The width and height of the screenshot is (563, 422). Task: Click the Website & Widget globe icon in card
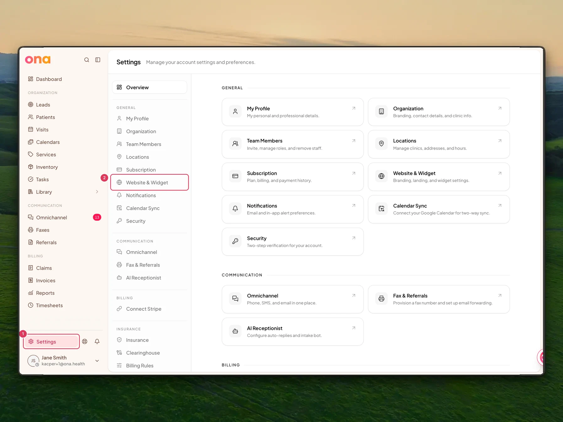click(x=381, y=176)
